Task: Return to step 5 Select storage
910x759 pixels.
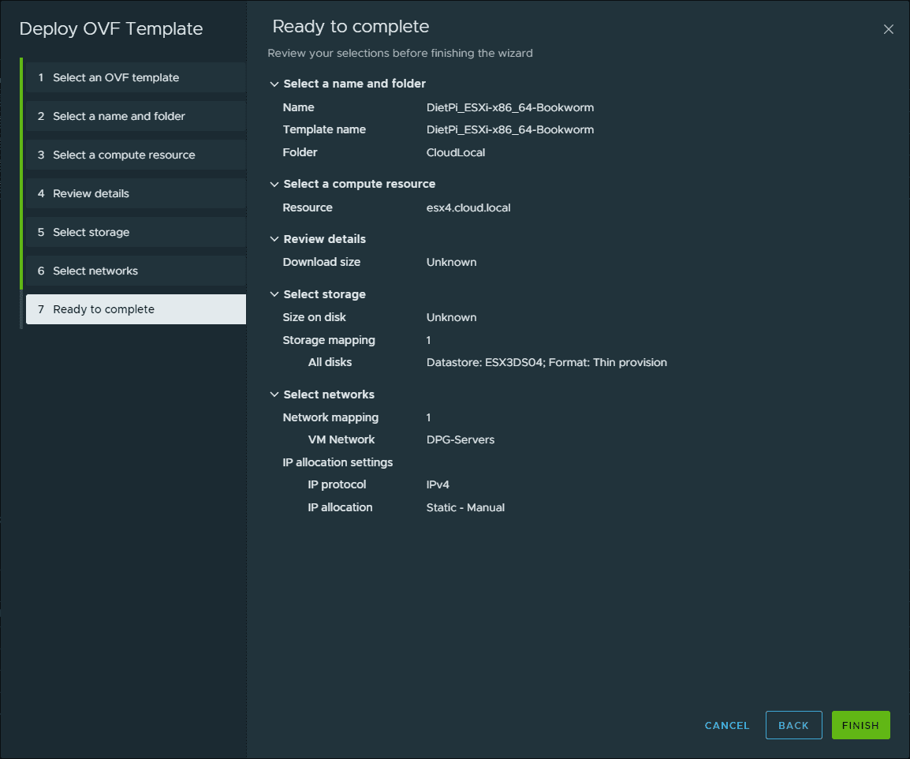Action: click(x=91, y=232)
